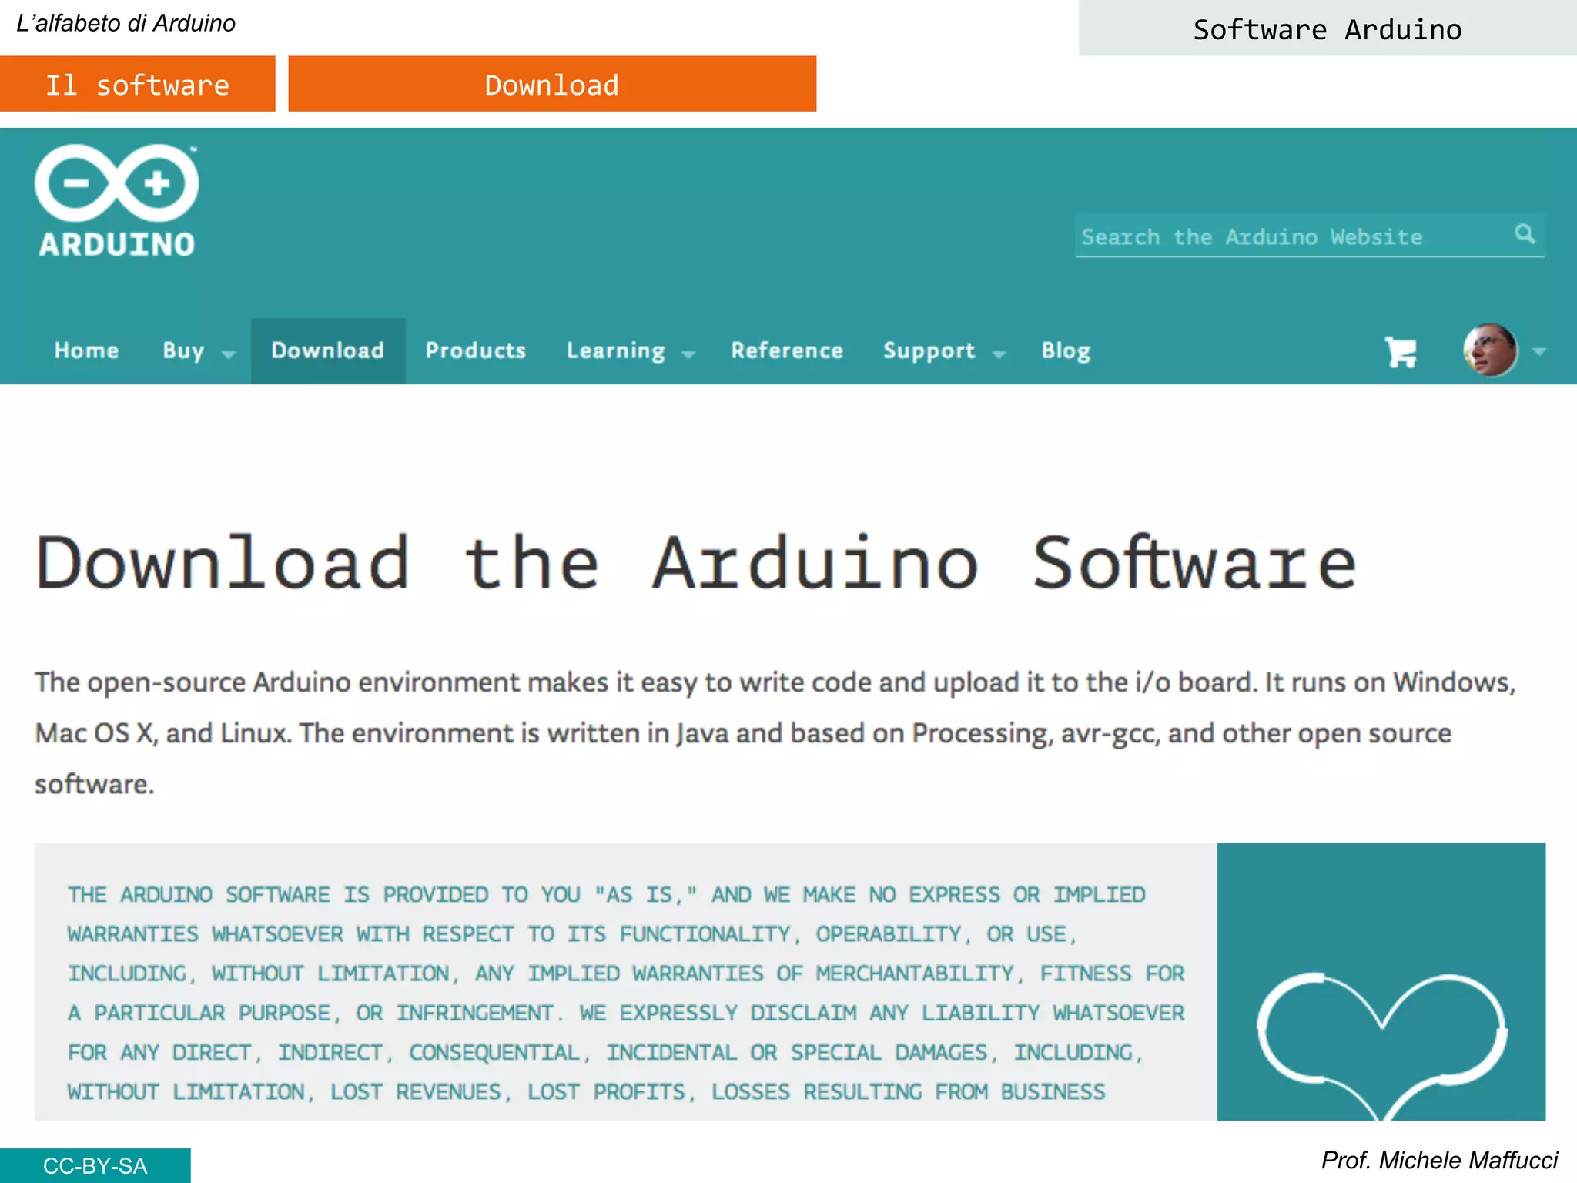Viewport: 1577px width, 1183px height.
Task: Click the orange Download slide header
Action: [x=552, y=84]
